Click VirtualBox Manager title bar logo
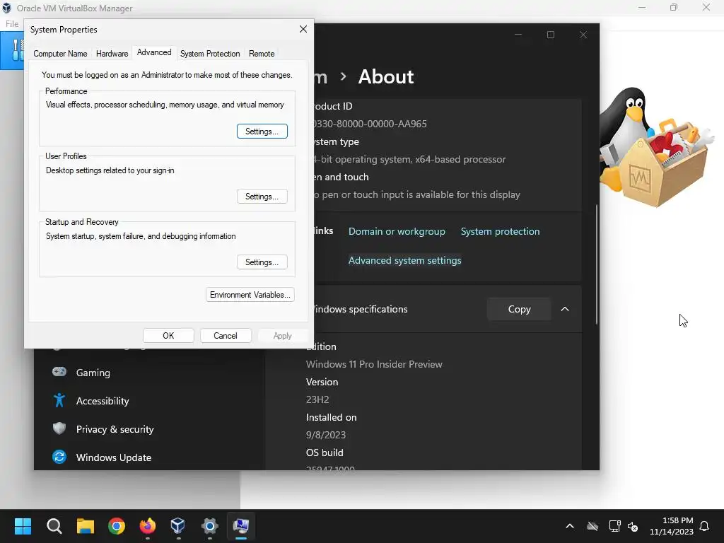The height and width of the screenshot is (543, 724). 6,8
